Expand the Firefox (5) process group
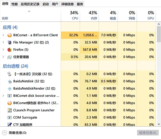 point(3,50)
